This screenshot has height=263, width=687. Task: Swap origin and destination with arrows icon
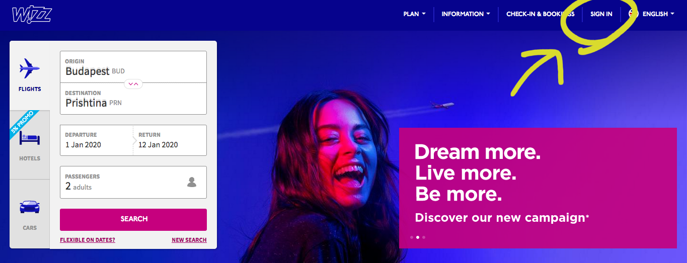point(133,83)
